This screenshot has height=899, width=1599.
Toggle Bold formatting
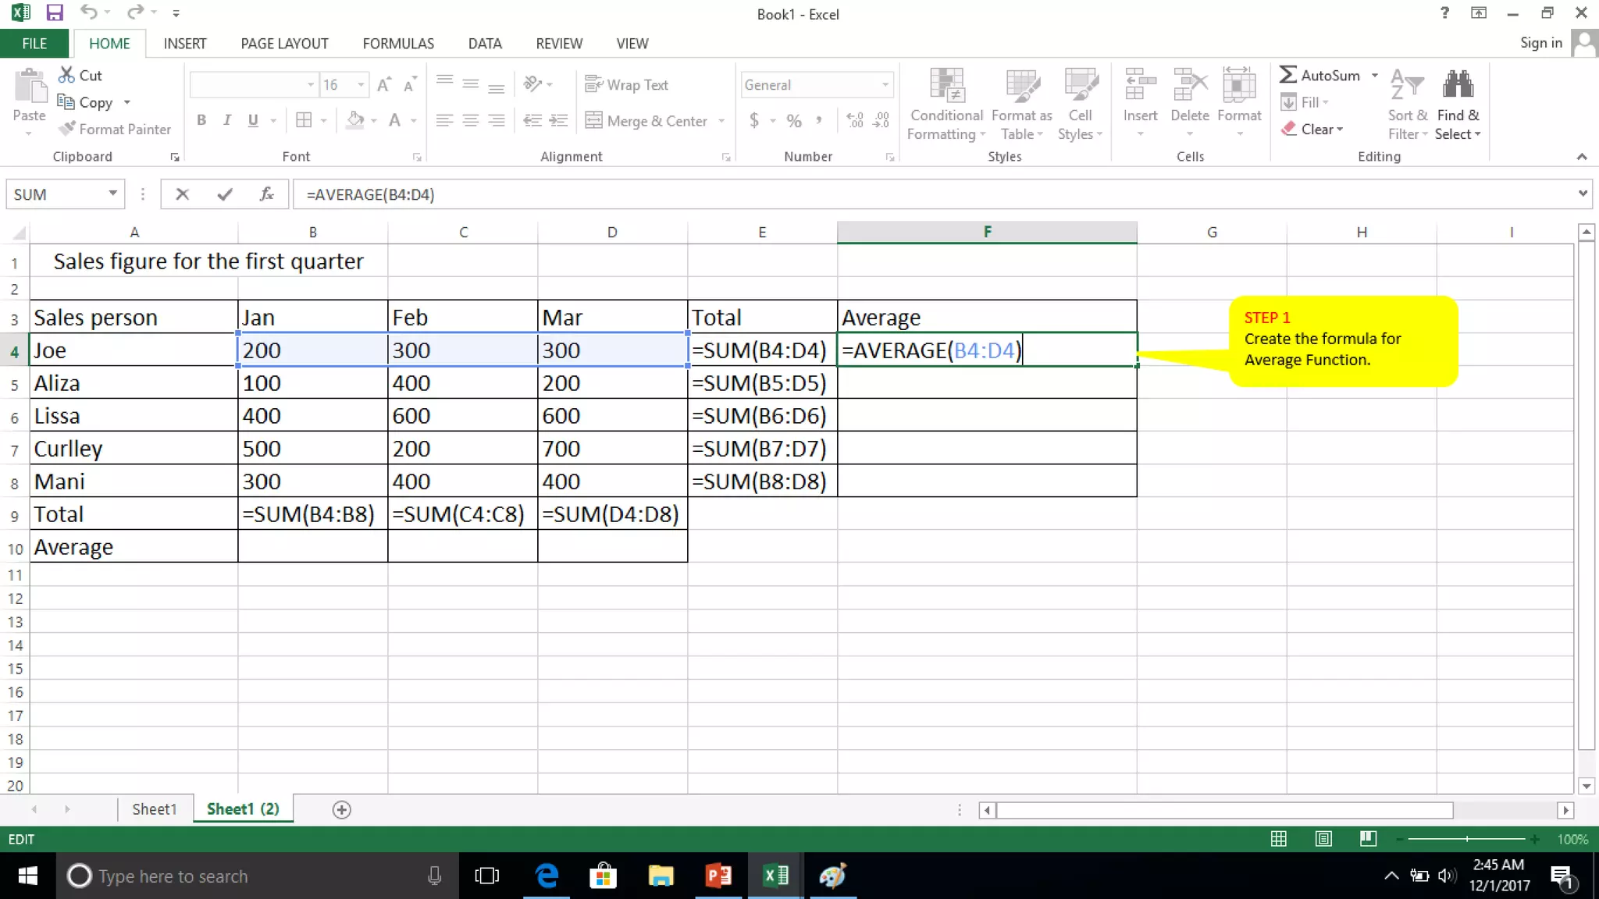[201, 120]
